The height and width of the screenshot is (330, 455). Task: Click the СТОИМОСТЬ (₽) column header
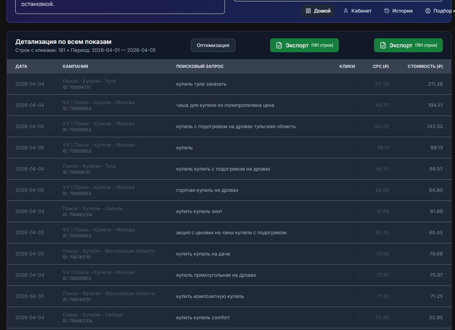(x=425, y=66)
